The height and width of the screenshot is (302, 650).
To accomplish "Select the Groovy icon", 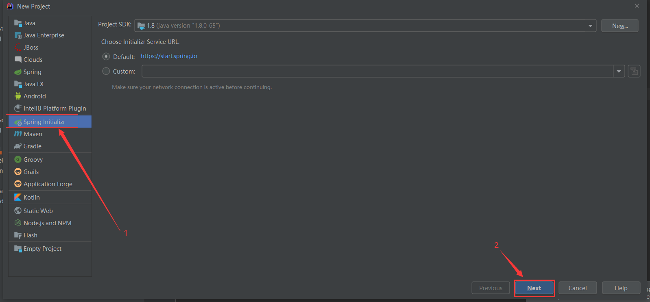I will pos(18,160).
